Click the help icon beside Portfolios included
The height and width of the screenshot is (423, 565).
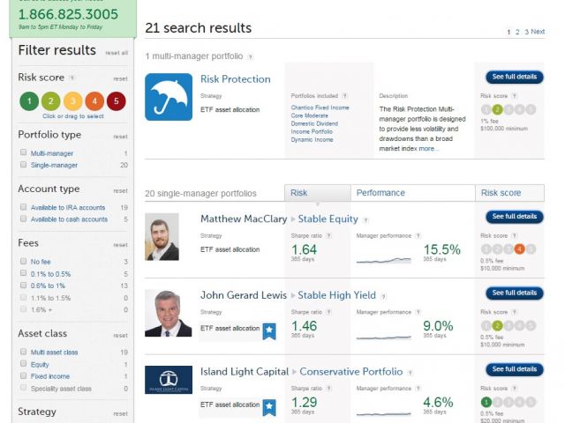tap(344, 96)
